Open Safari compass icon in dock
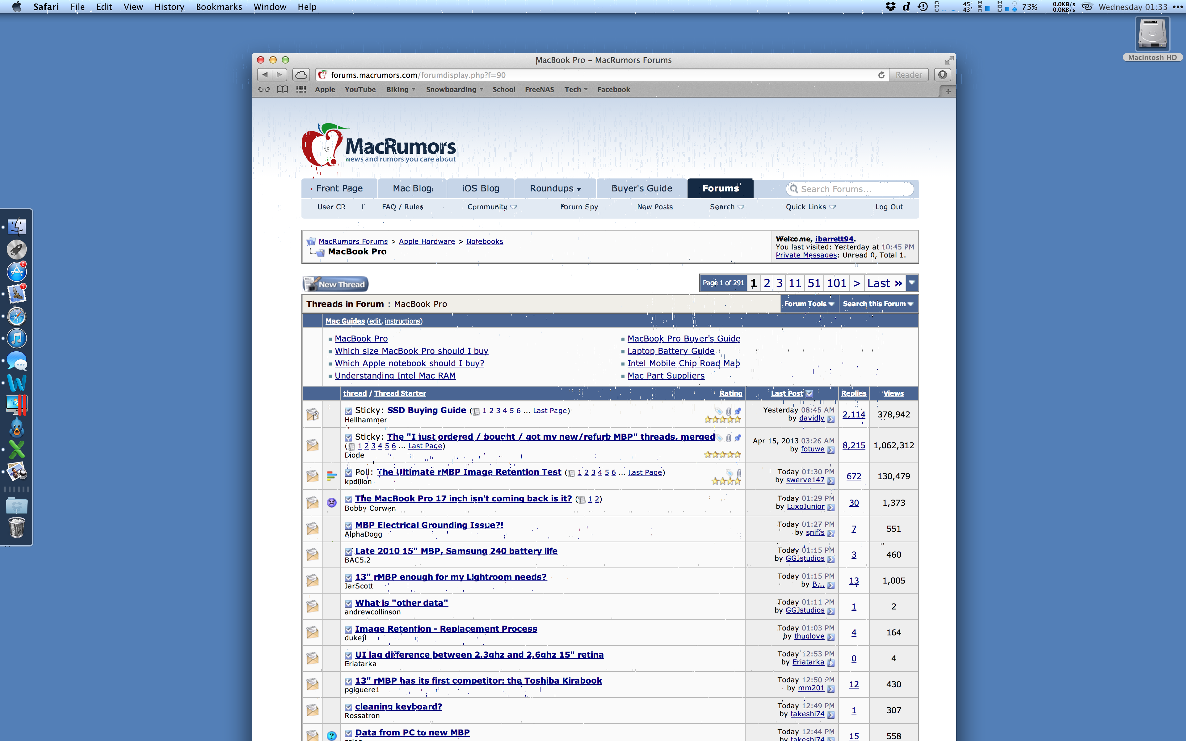Viewport: 1186px width, 741px height. (x=17, y=316)
